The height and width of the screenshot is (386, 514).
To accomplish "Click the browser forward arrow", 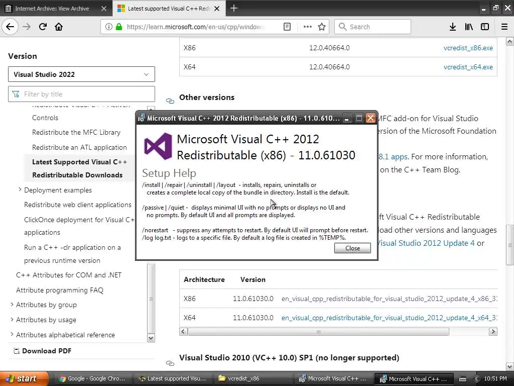I will (27, 27).
